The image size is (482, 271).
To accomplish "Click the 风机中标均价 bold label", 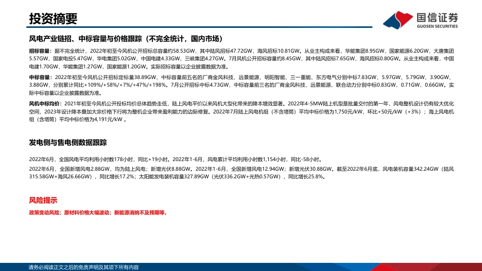I will (45, 104).
